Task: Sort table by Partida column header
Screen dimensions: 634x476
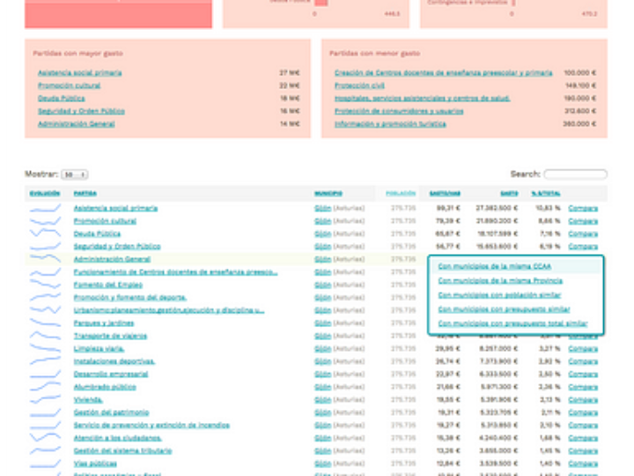Action: (85, 193)
